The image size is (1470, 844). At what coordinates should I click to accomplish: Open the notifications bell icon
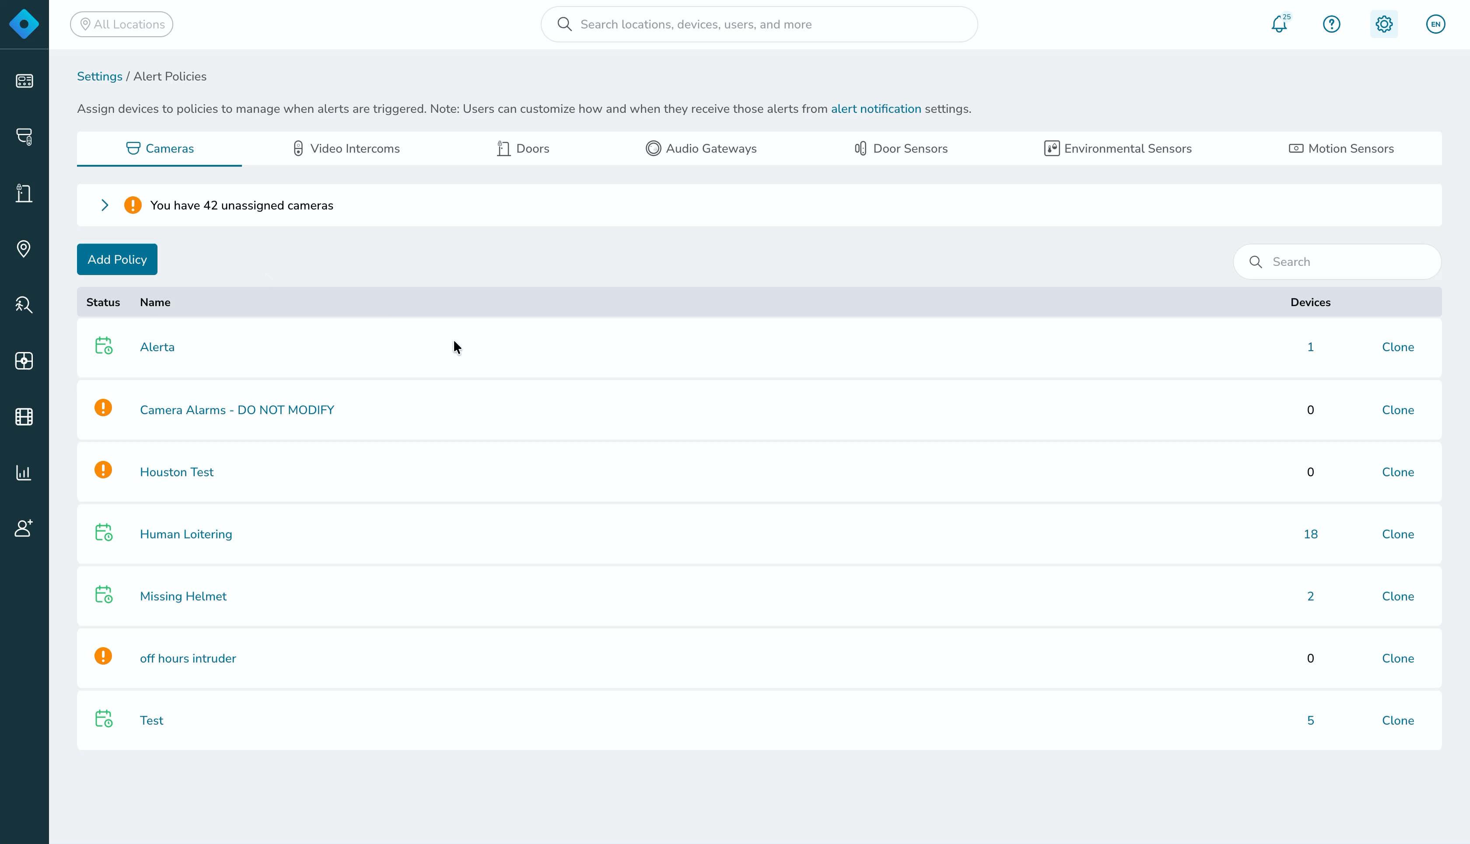coord(1279,24)
